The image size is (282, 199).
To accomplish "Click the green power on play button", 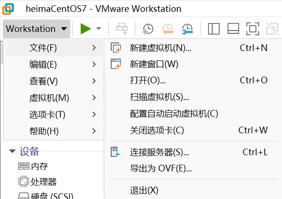I will click(85, 29).
